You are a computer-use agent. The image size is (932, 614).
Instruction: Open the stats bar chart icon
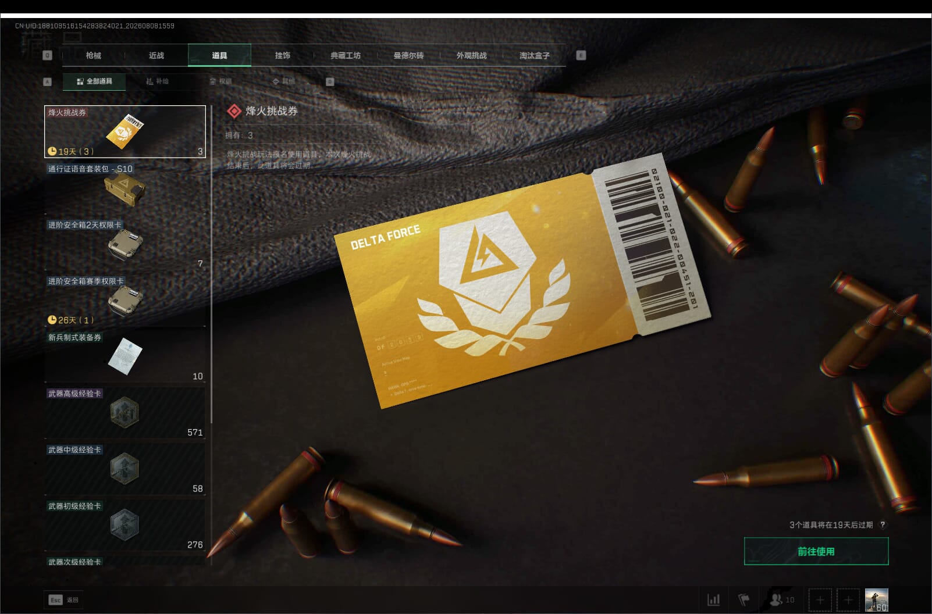pos(713,599)
